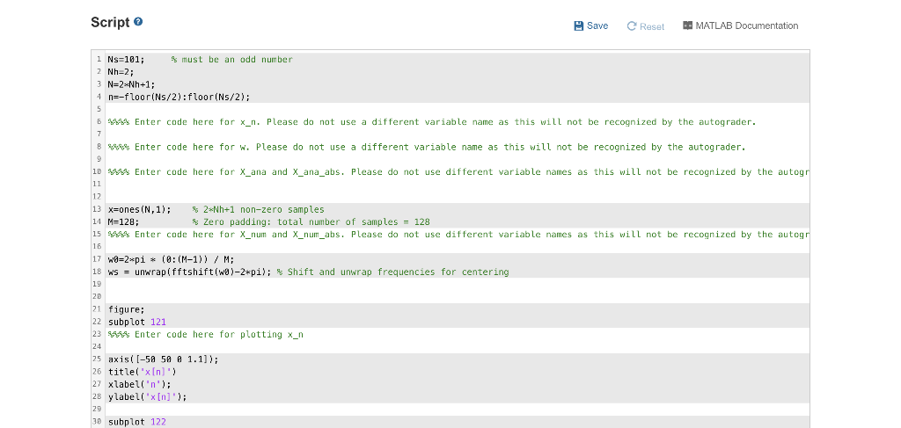Click the Reset circular arrow icon
Image resolution: width=901 pixels, height=428 pixels.
tap(632, 26)
